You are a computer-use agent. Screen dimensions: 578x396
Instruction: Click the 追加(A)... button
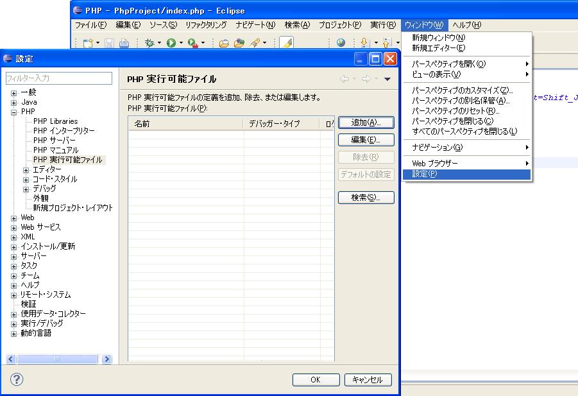(366, 123)
